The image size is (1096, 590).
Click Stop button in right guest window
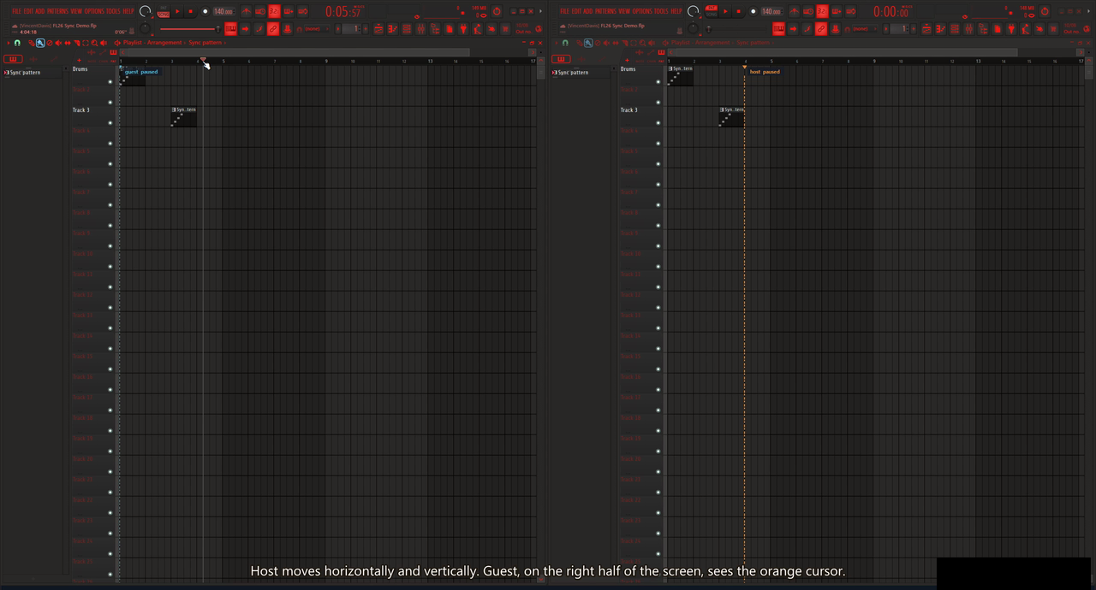point(738,11)
